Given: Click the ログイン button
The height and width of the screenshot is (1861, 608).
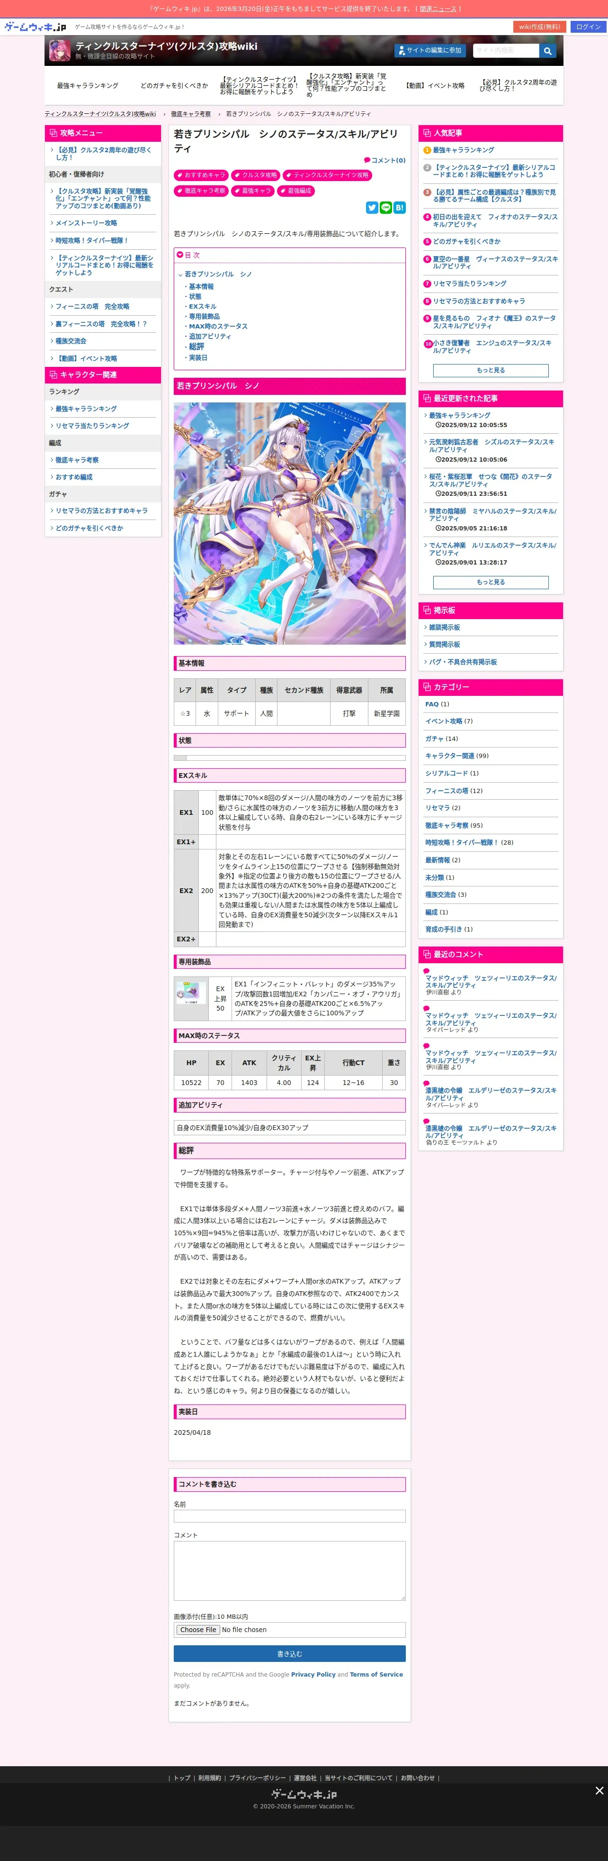Looking at the screenshot, I should pos(588,27).
